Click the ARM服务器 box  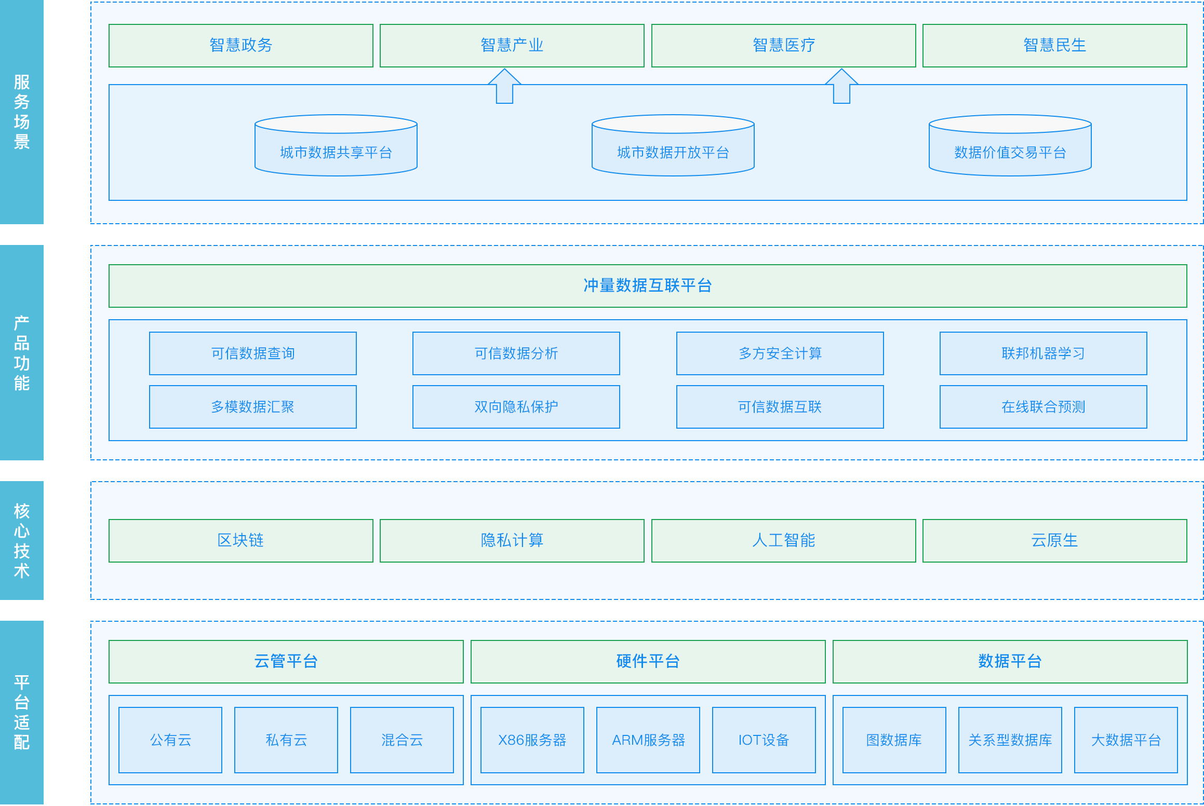coord(648,740)
